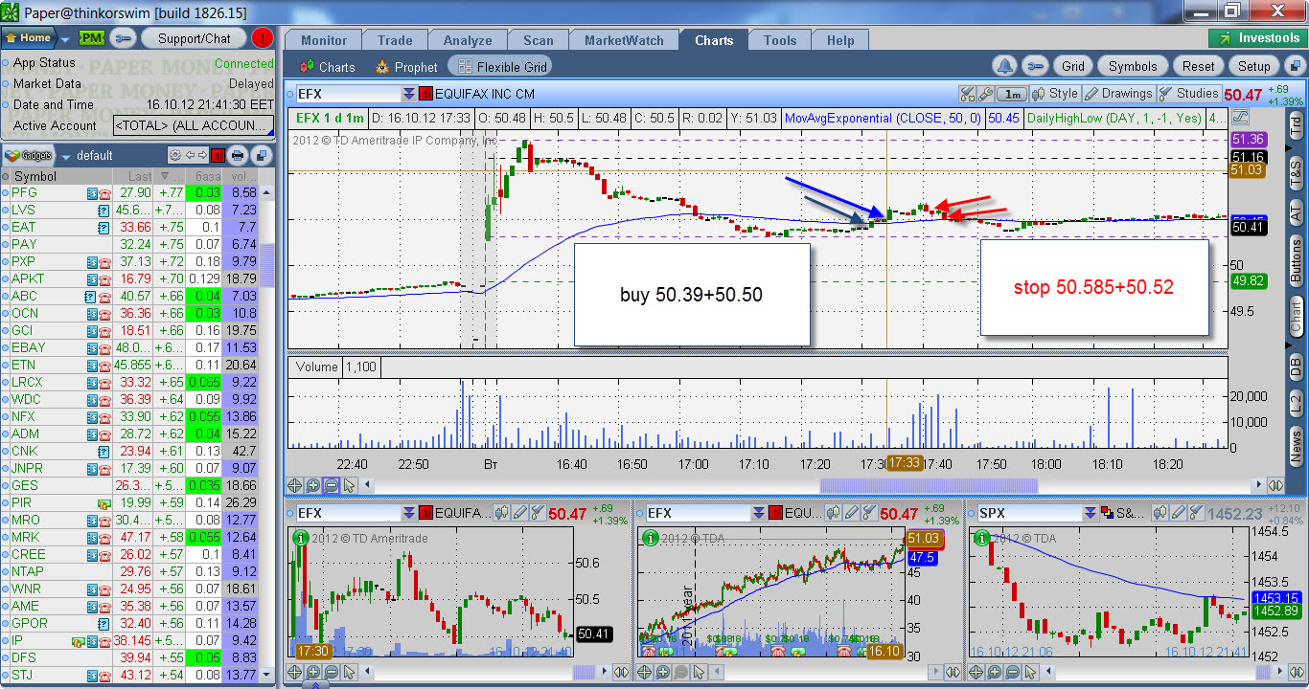Switch to the MarketWatch tab
The width and height of the screenshot is (1309, 689).
tap(624, 40)
